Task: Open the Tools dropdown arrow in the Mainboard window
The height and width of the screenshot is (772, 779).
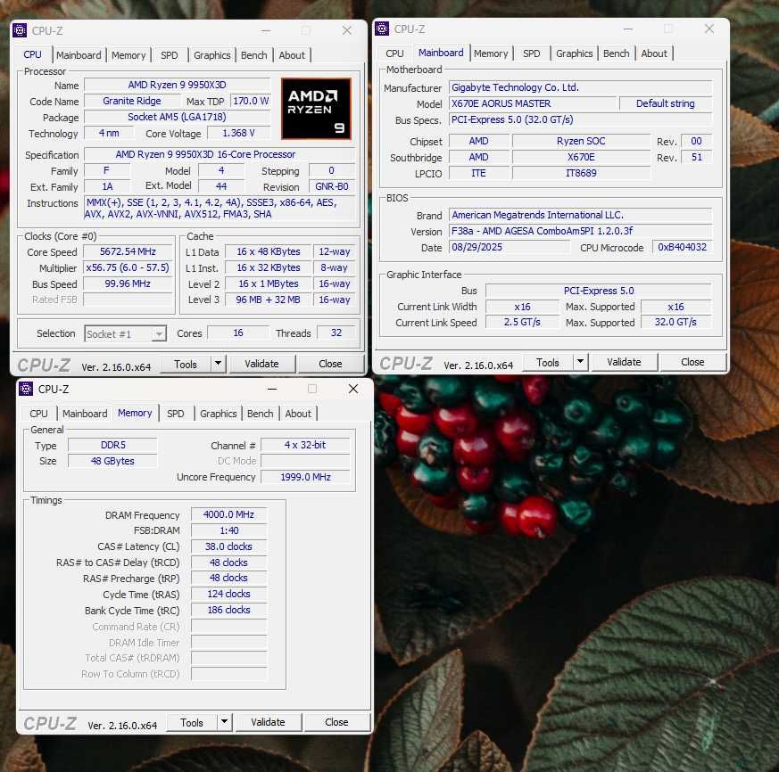Action: pos(580,362)
